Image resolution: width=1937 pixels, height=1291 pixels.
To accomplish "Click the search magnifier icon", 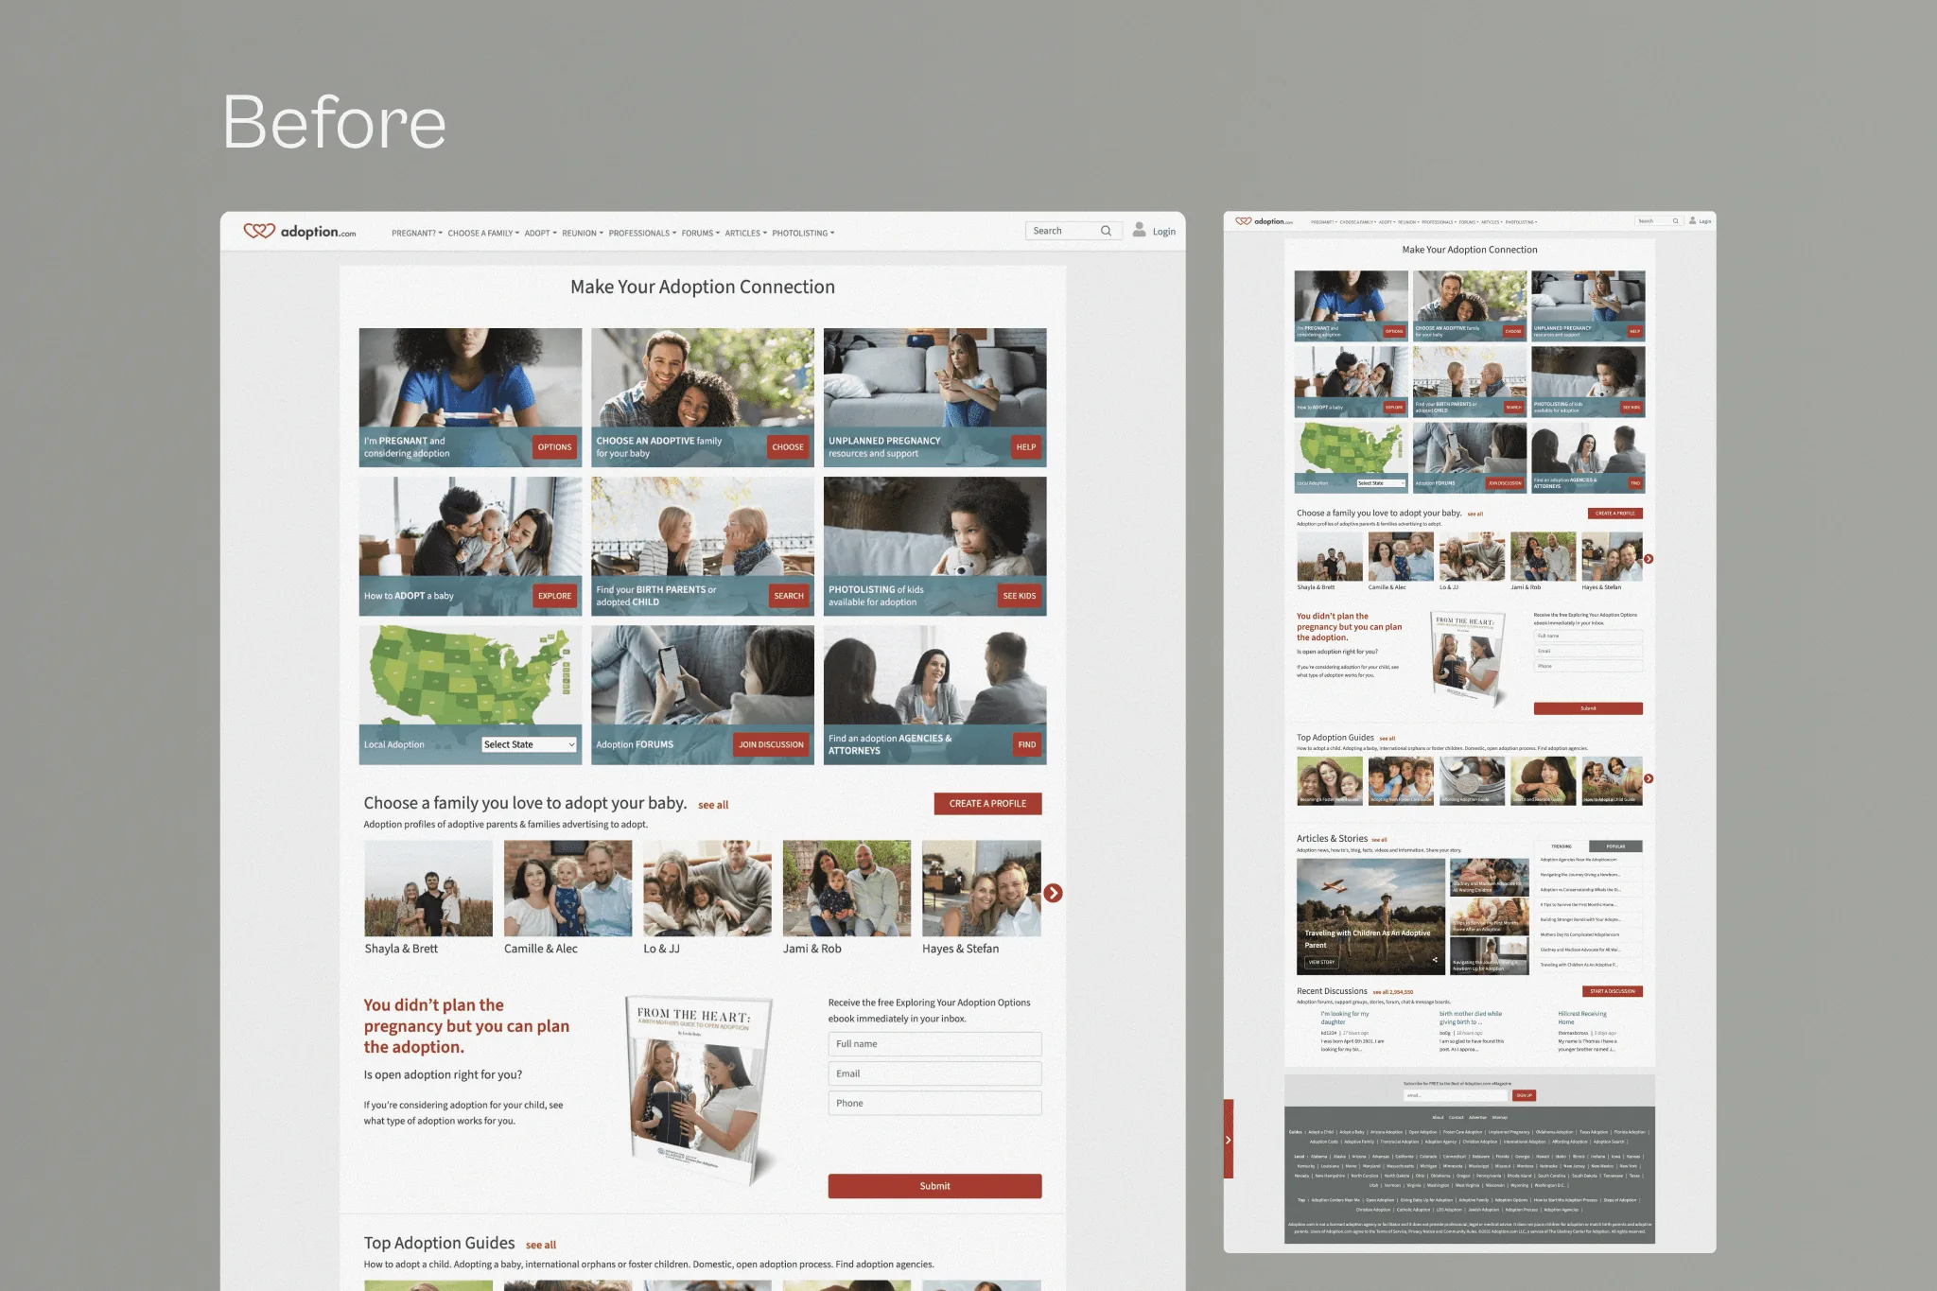I will click(1106, 231).
